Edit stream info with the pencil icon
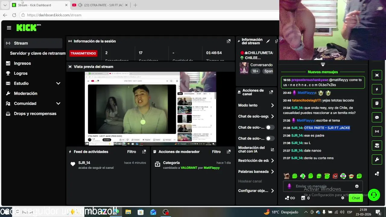Screen dimensions: 386x217 (x=268, y=41)
